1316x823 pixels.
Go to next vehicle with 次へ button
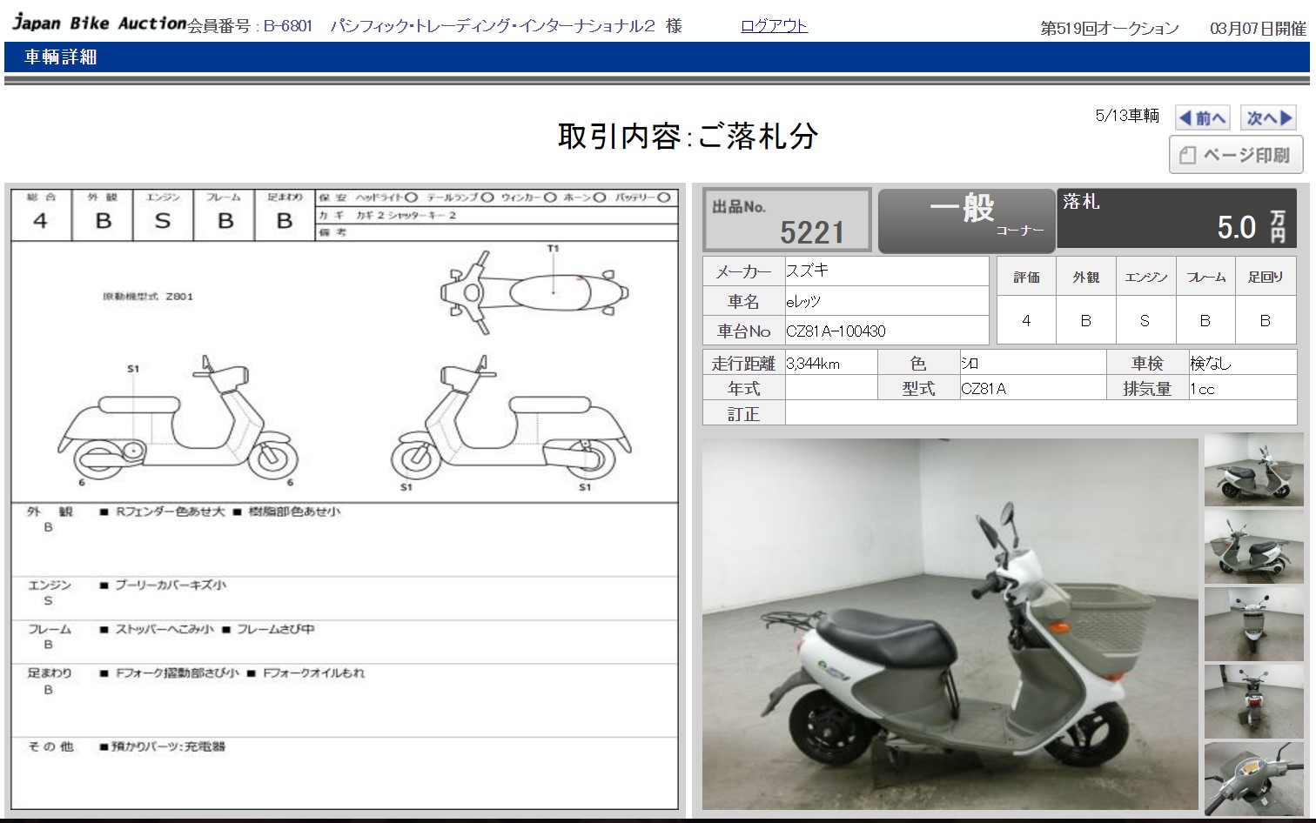pos(1269,117)
